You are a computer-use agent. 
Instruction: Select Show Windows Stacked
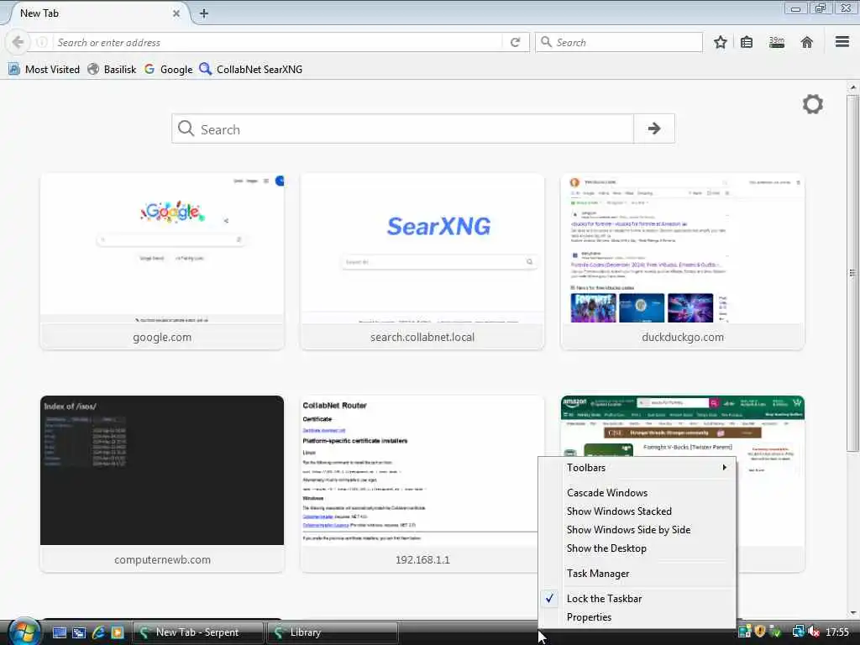(637, 511)
